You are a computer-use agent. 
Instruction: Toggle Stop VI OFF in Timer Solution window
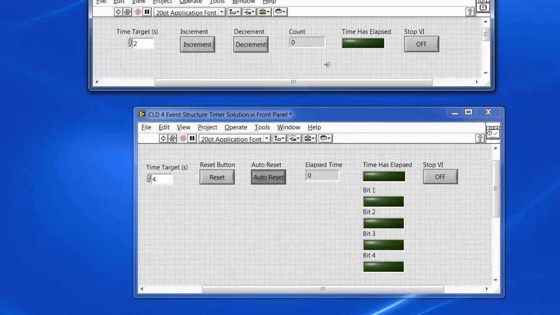(440, 177)
